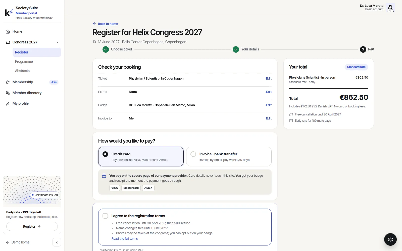Screen dimensions: 402x251
Task: Click the Register button in early rate card
Action: coord(32,227)
